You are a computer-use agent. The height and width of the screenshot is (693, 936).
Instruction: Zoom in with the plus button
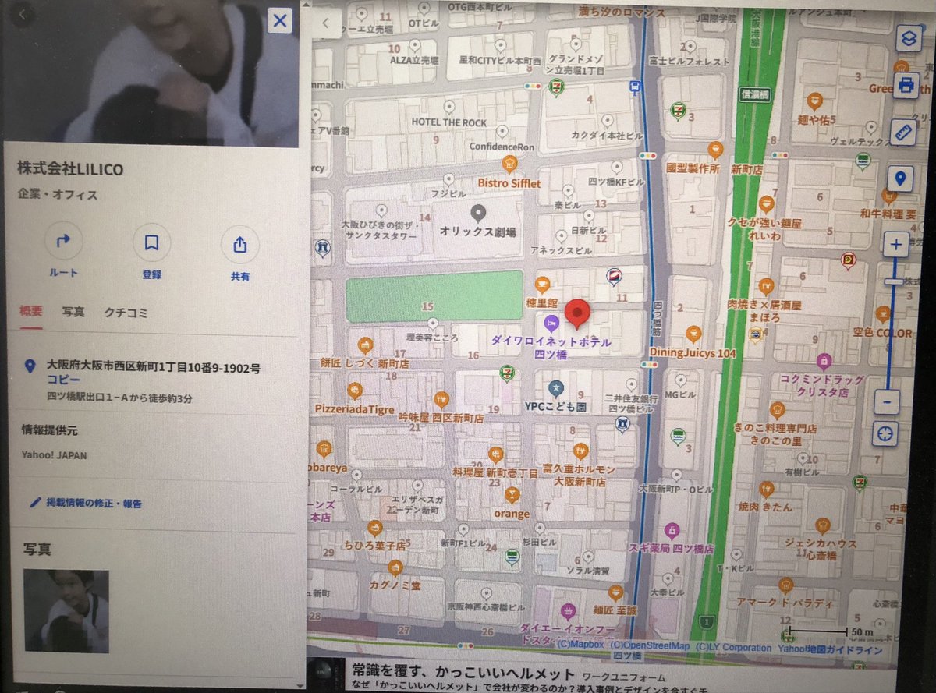coord(895,245)
